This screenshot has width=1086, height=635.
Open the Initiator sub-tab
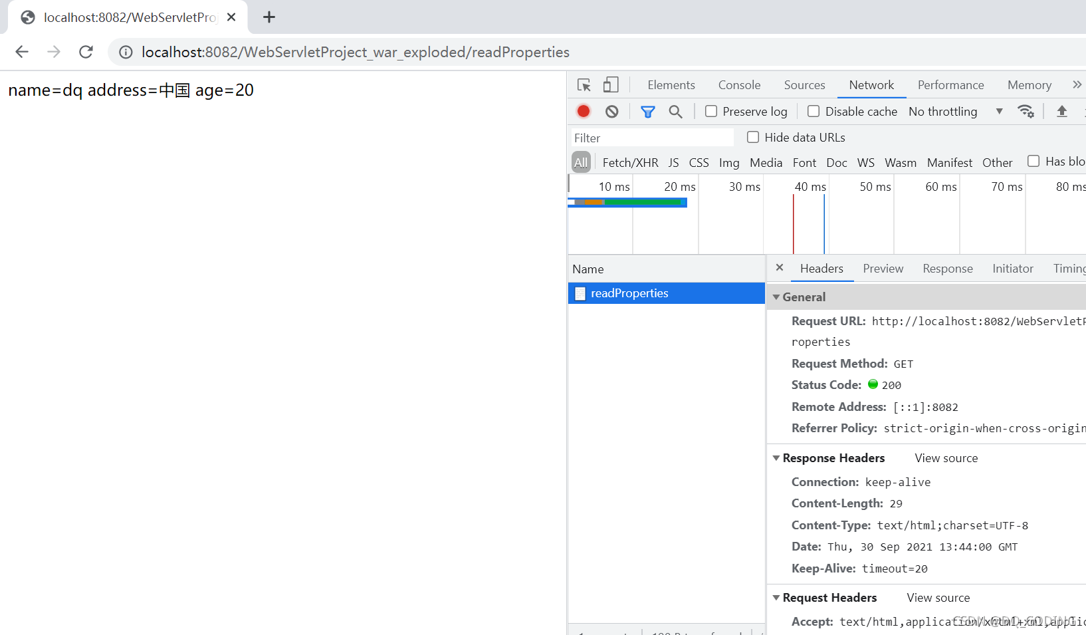click(x=1013, y=269)
